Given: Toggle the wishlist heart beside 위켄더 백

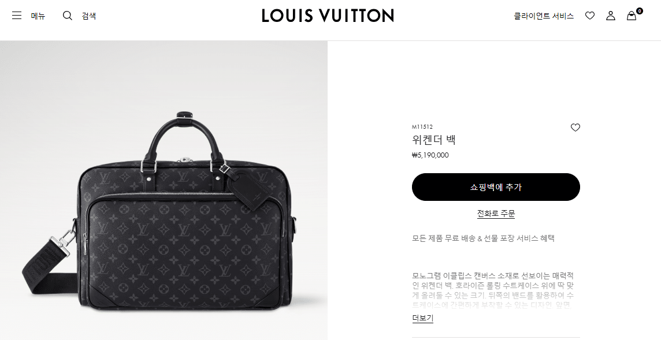Looking at the screenshot, I should [575, 127].
